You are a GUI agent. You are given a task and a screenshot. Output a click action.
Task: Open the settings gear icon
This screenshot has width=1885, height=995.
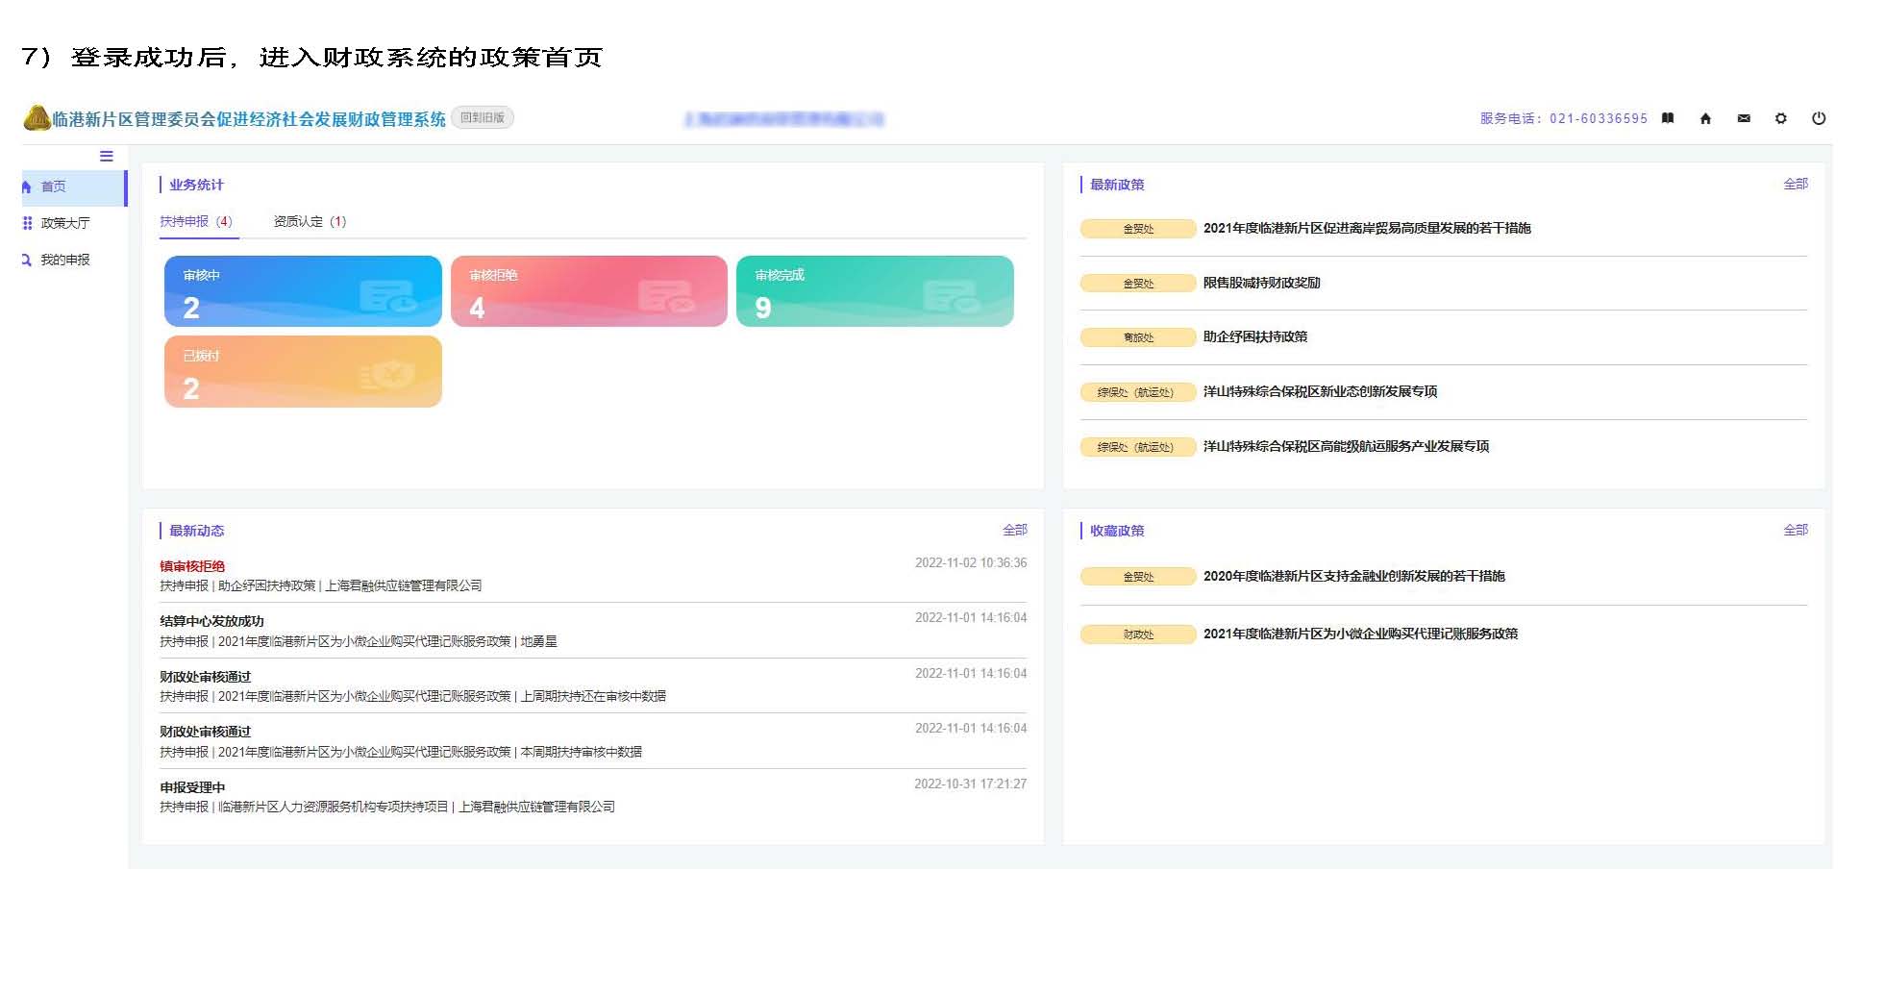click(1780, 118)
